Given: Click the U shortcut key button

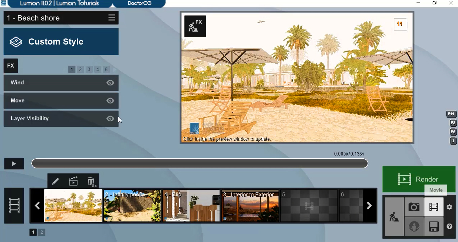Looking at the screenshot, I should (x=453, y=141).
